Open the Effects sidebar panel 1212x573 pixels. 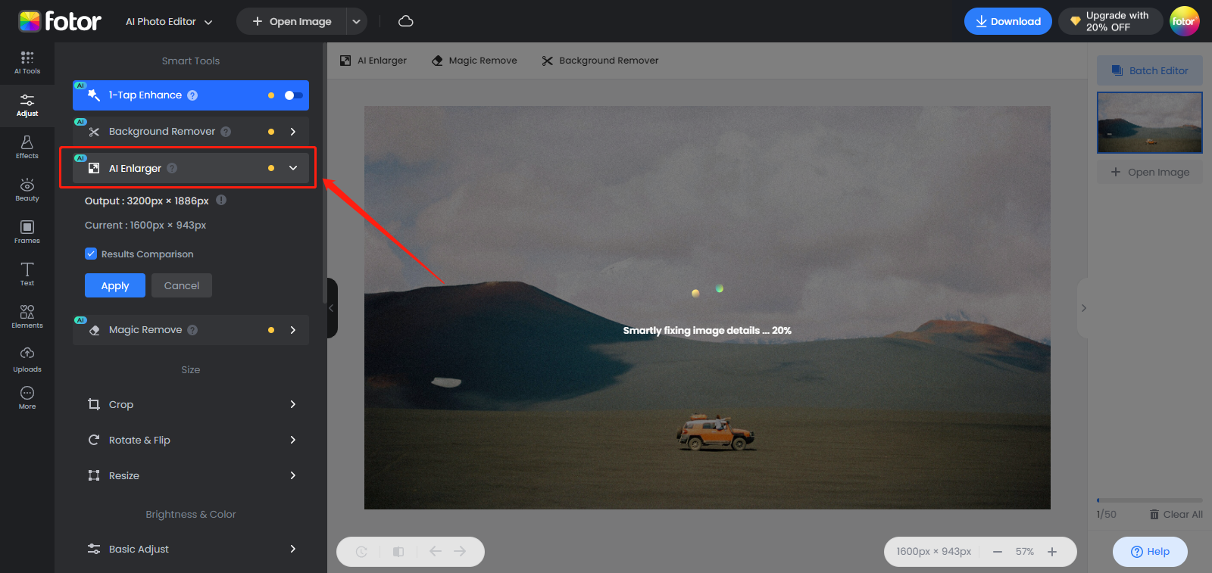point(27,147)
